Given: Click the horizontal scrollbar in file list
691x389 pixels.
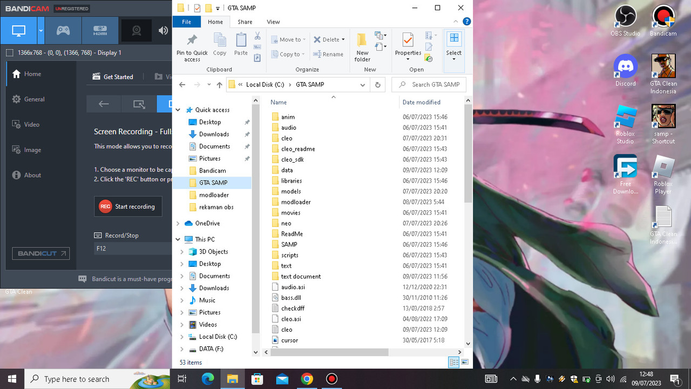Looking at the screenshot, I should [328, 352].
